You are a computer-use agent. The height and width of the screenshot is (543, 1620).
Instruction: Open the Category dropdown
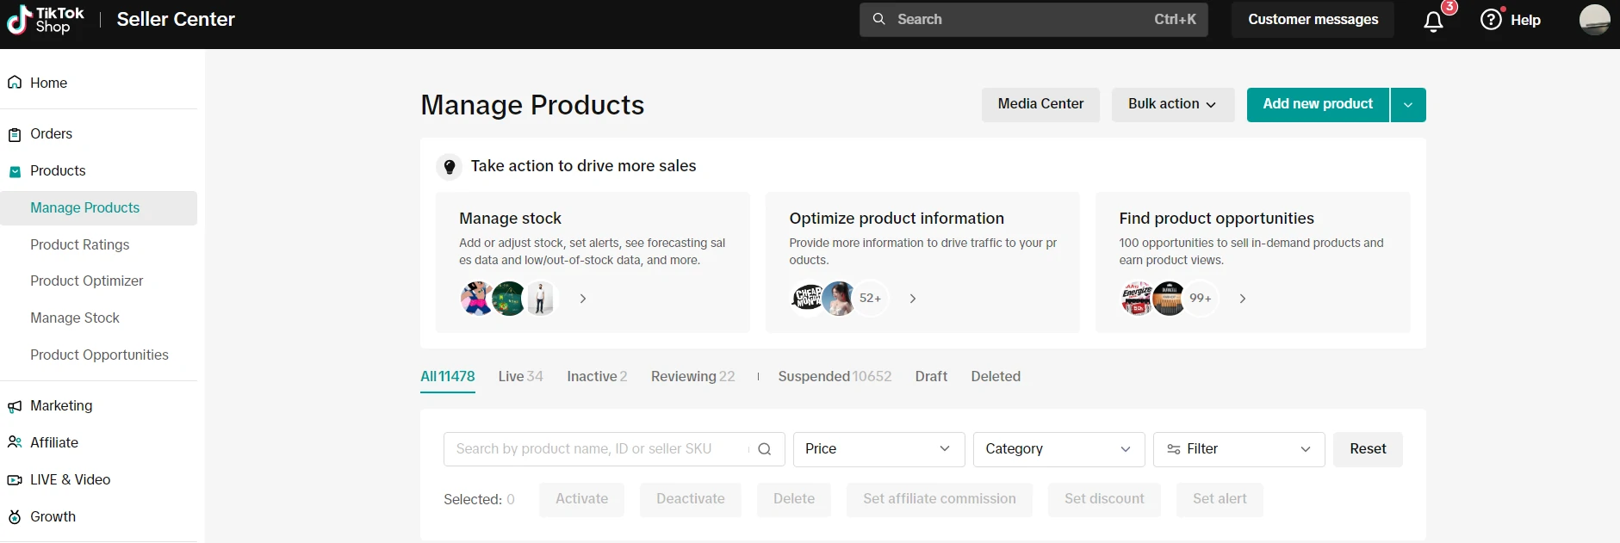1058,449
